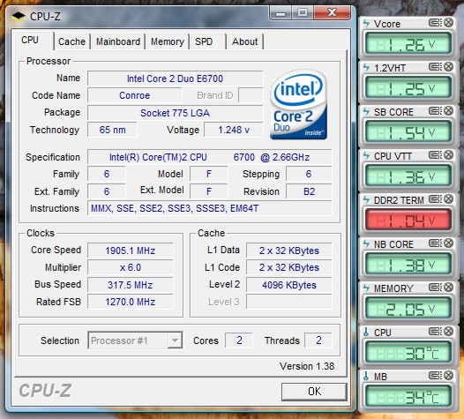Click the specification field showing "@ 2.66GHz"
Image resolution: width=464 pixels, height=419 pixels.
pos(210,157)
